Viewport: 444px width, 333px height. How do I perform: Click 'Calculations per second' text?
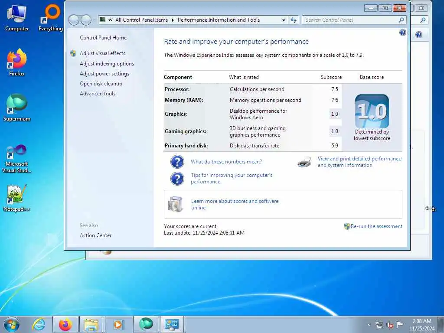pyautogui.click(x=257, y=89)
